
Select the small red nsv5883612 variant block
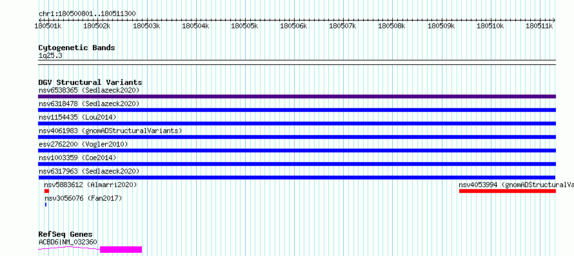pos(46,191)
